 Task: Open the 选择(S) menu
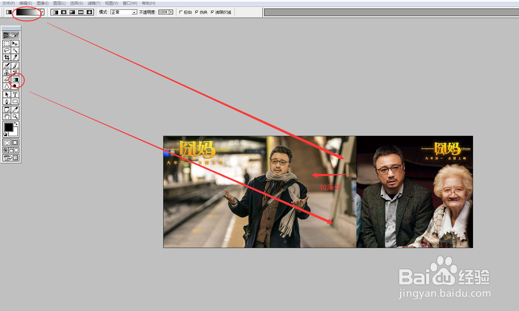tap(77, 3)
